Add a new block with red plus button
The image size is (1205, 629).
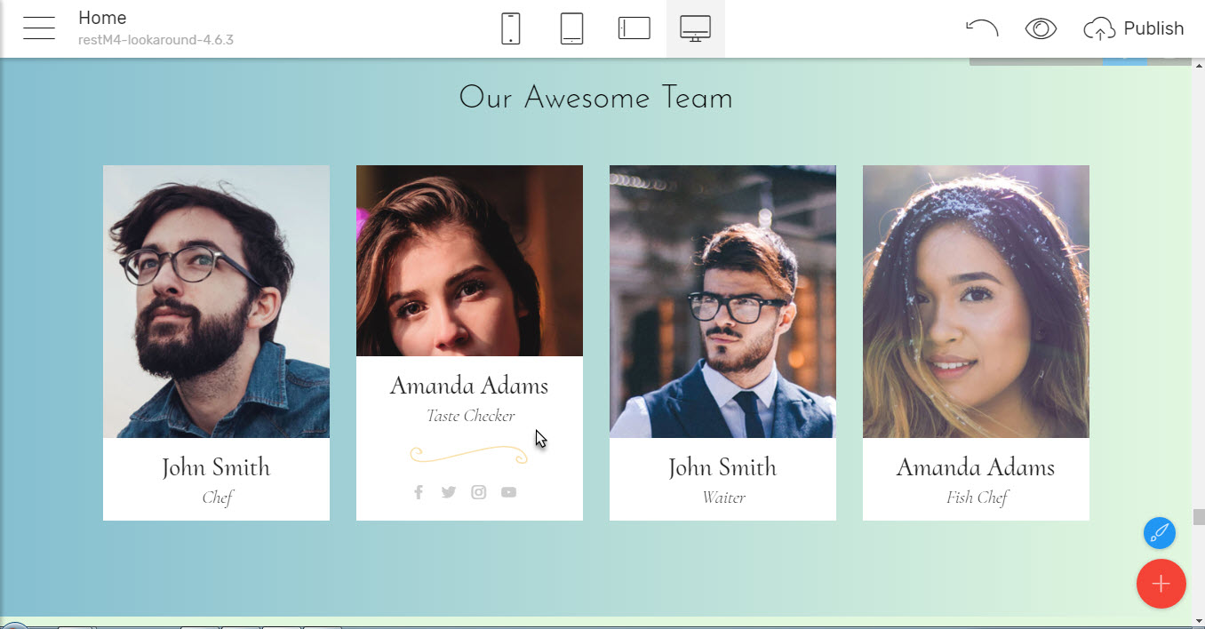click(1161, 584)
